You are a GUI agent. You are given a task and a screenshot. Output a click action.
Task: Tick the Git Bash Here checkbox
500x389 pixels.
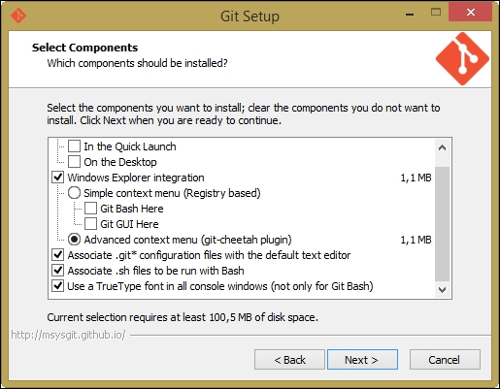pyautogui.click(x=90, y=209)
